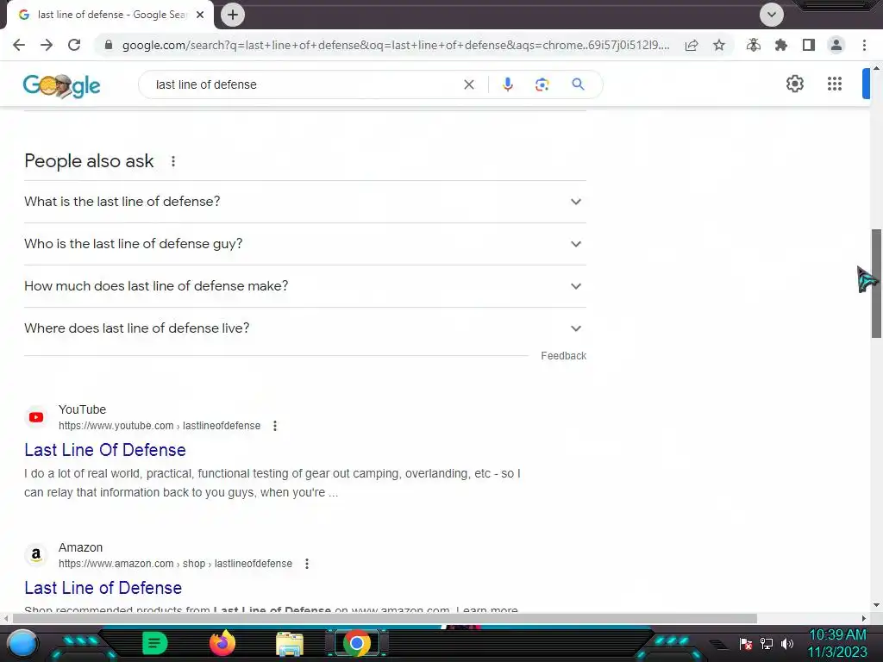Expand 'Who is the last line of defense guy?'
Screen dimensions: 883x662
(305, 244)
